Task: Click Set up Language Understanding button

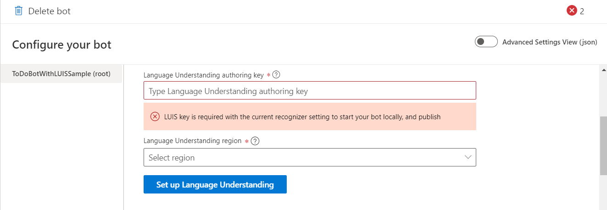Action: [x=215, y=184]
